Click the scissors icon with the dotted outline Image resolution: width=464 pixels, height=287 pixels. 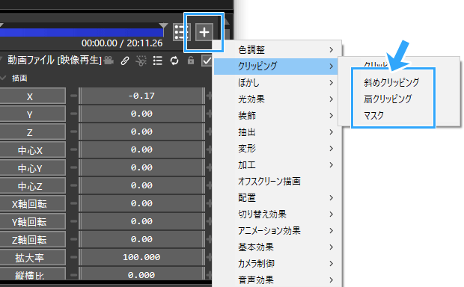(141, 61)
